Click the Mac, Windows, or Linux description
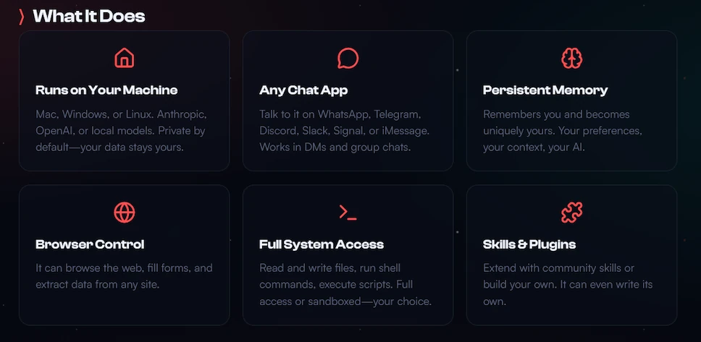This screenshot has width=701, height=342. (x=122, y=131)
